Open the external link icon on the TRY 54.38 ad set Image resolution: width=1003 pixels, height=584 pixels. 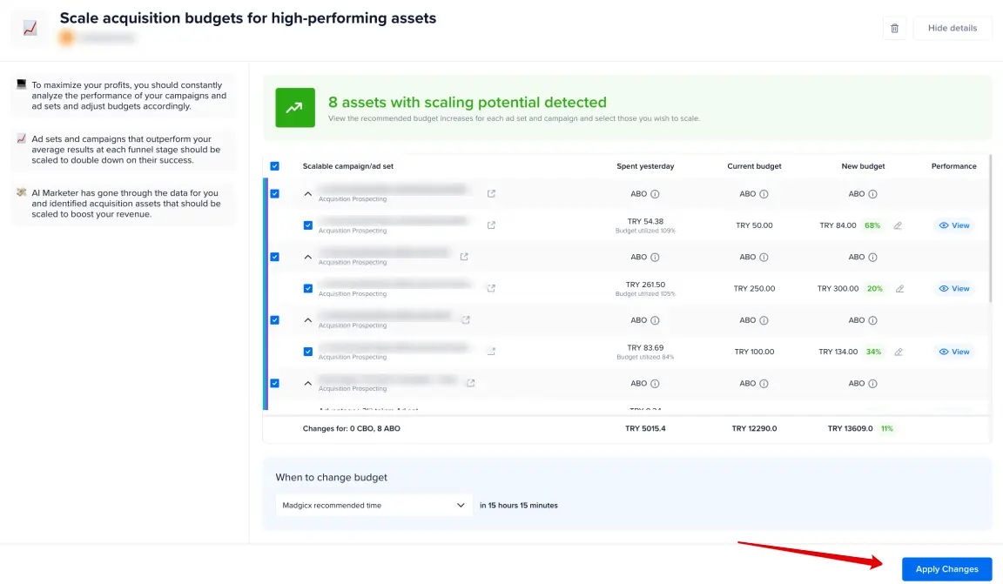point(490,225)
